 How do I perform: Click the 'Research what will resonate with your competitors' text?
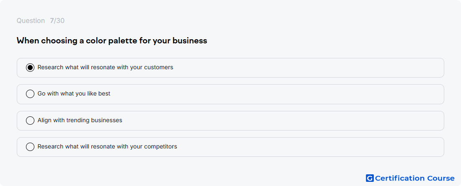point(107,146)
